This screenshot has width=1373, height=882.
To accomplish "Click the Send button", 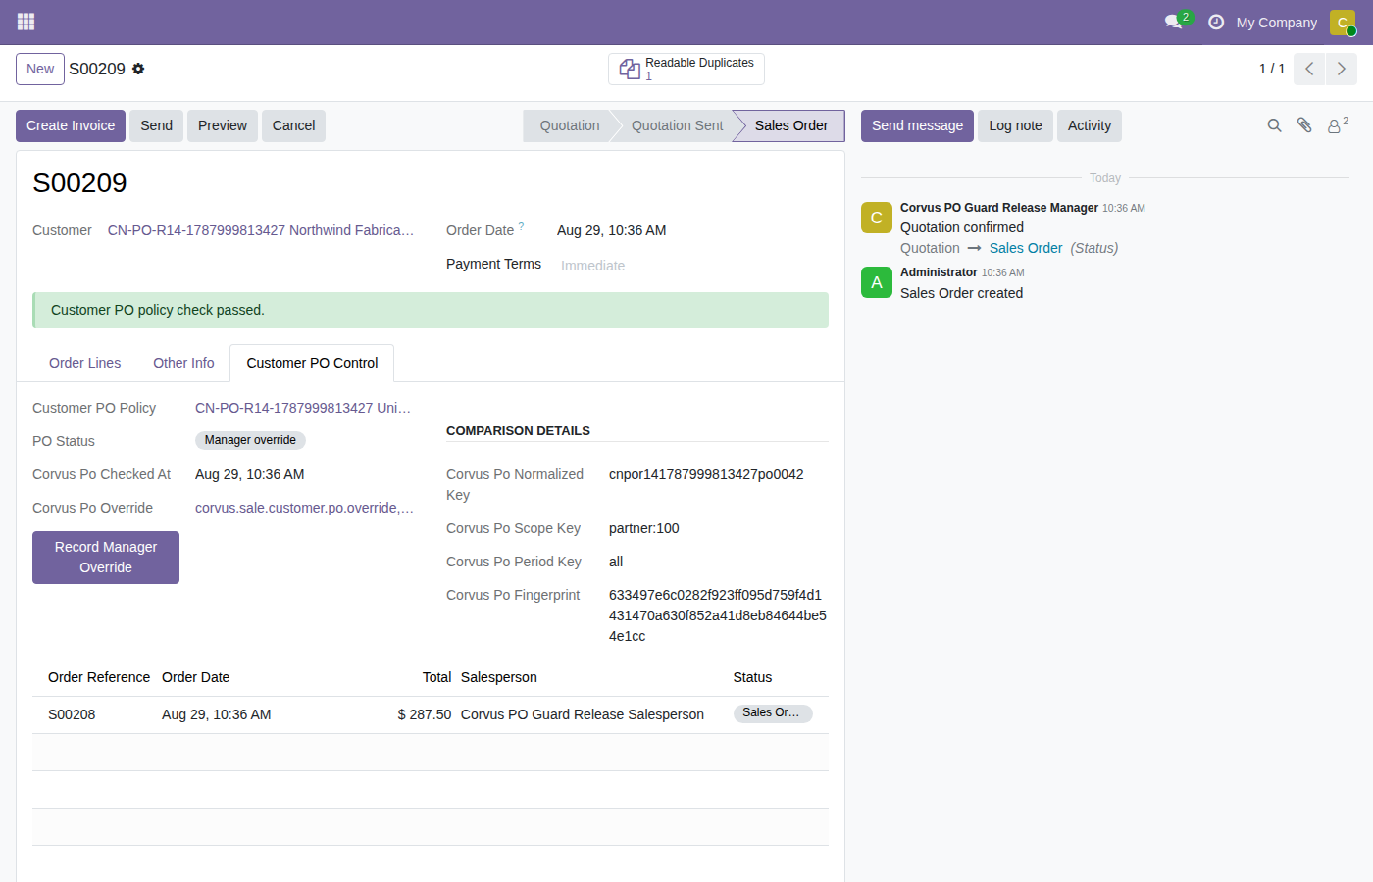I will pos(156,125).
